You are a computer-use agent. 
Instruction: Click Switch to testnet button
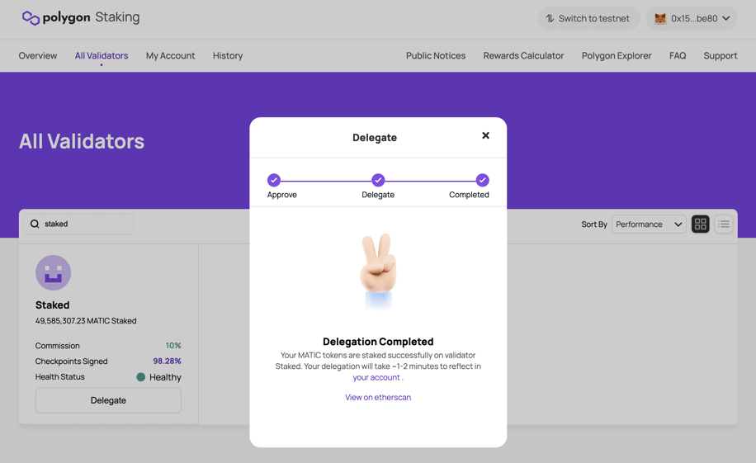588,18
